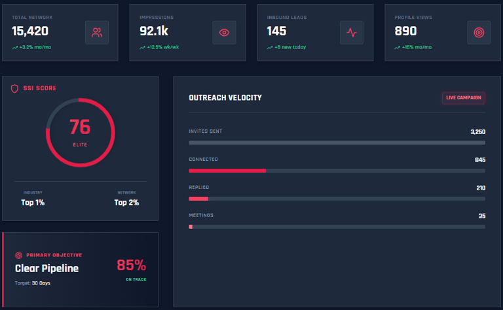Screen dimensions: 503x310
Task: Click the 210 replied count
Action: coord(481,188)
